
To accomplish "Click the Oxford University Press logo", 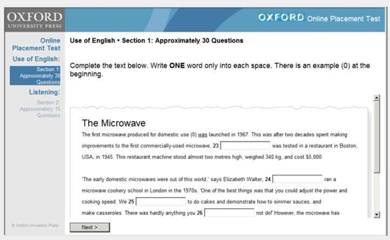I will pyautogui.click(x=35, y=18).
